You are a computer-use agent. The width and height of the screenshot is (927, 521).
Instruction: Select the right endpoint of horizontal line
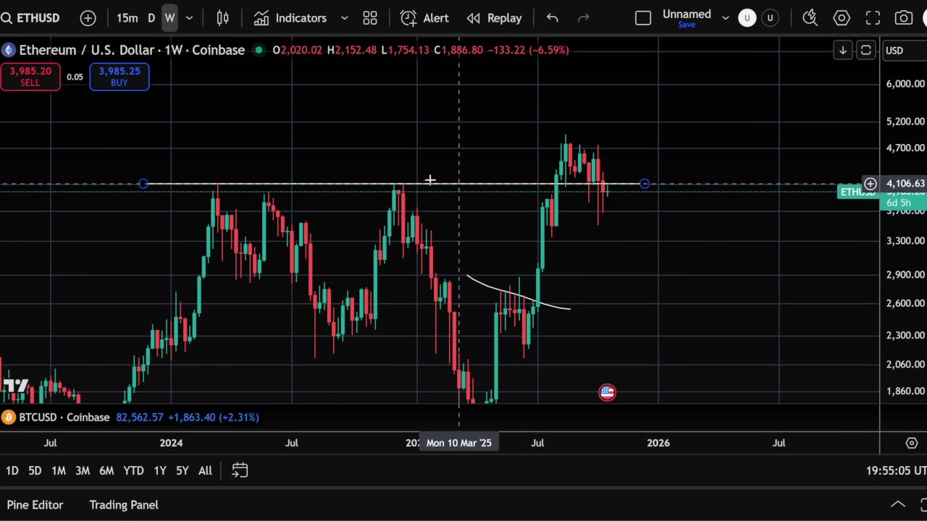point(645,184)
